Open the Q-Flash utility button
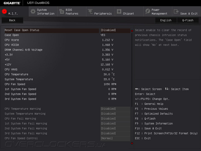The width and height of the screenshot is (201, 151). tap(188, 20)
